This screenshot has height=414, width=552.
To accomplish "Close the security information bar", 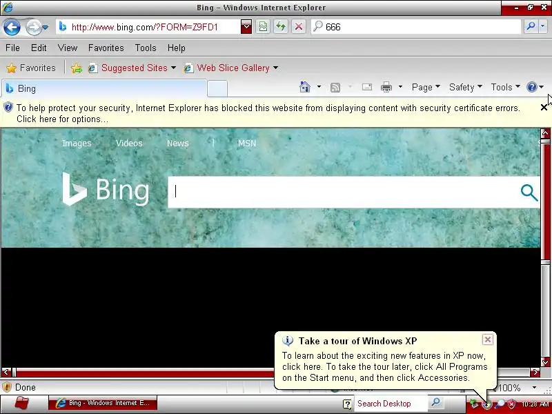I will [x=544, y=108].
